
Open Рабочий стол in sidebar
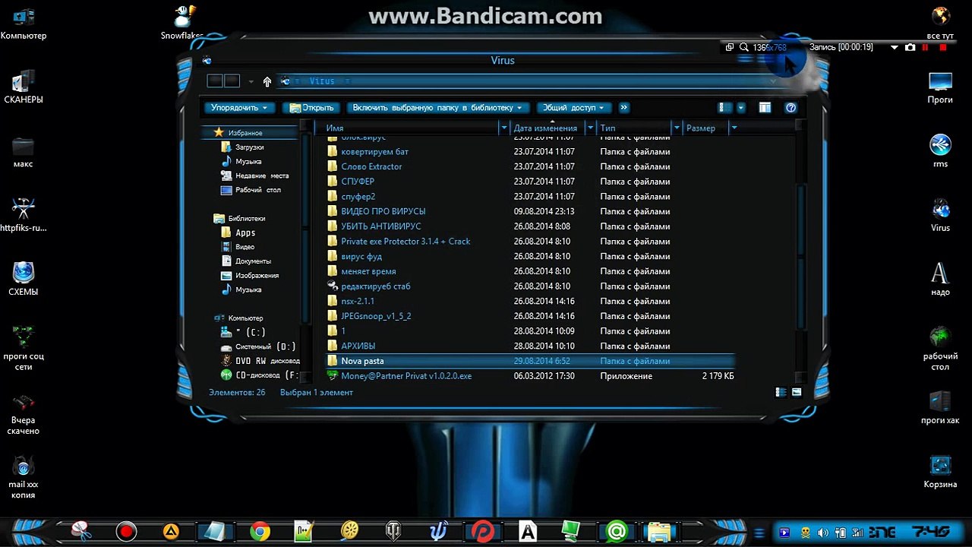pyautogui.click(x=258, y=190)
